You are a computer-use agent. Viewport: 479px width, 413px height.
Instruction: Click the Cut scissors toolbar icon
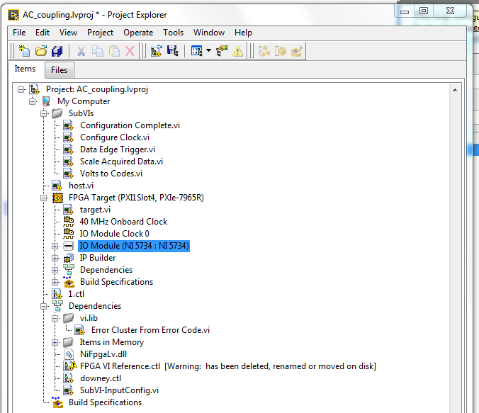point(81,51)
